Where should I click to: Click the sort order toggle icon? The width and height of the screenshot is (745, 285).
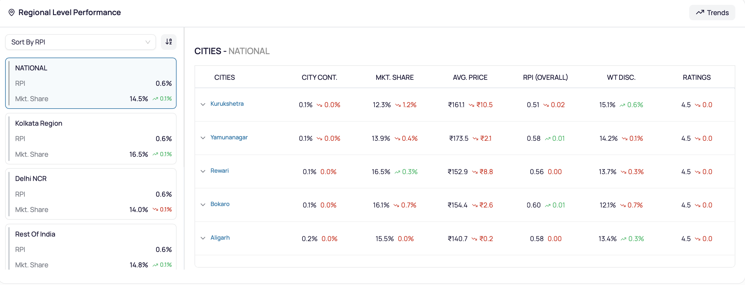click(169, 42)
